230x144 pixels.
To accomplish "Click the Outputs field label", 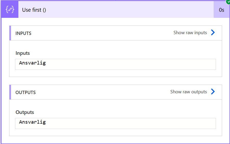I will (x=25, y=112).
